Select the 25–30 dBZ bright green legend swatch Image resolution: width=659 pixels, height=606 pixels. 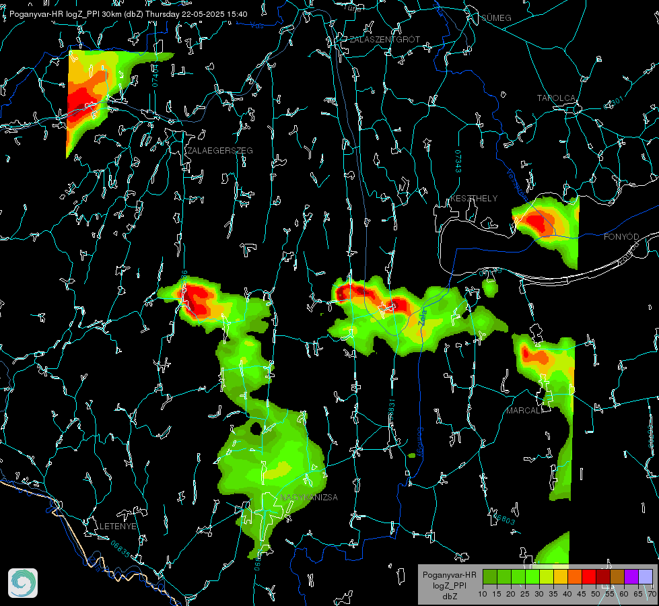[x=532, y=576]
